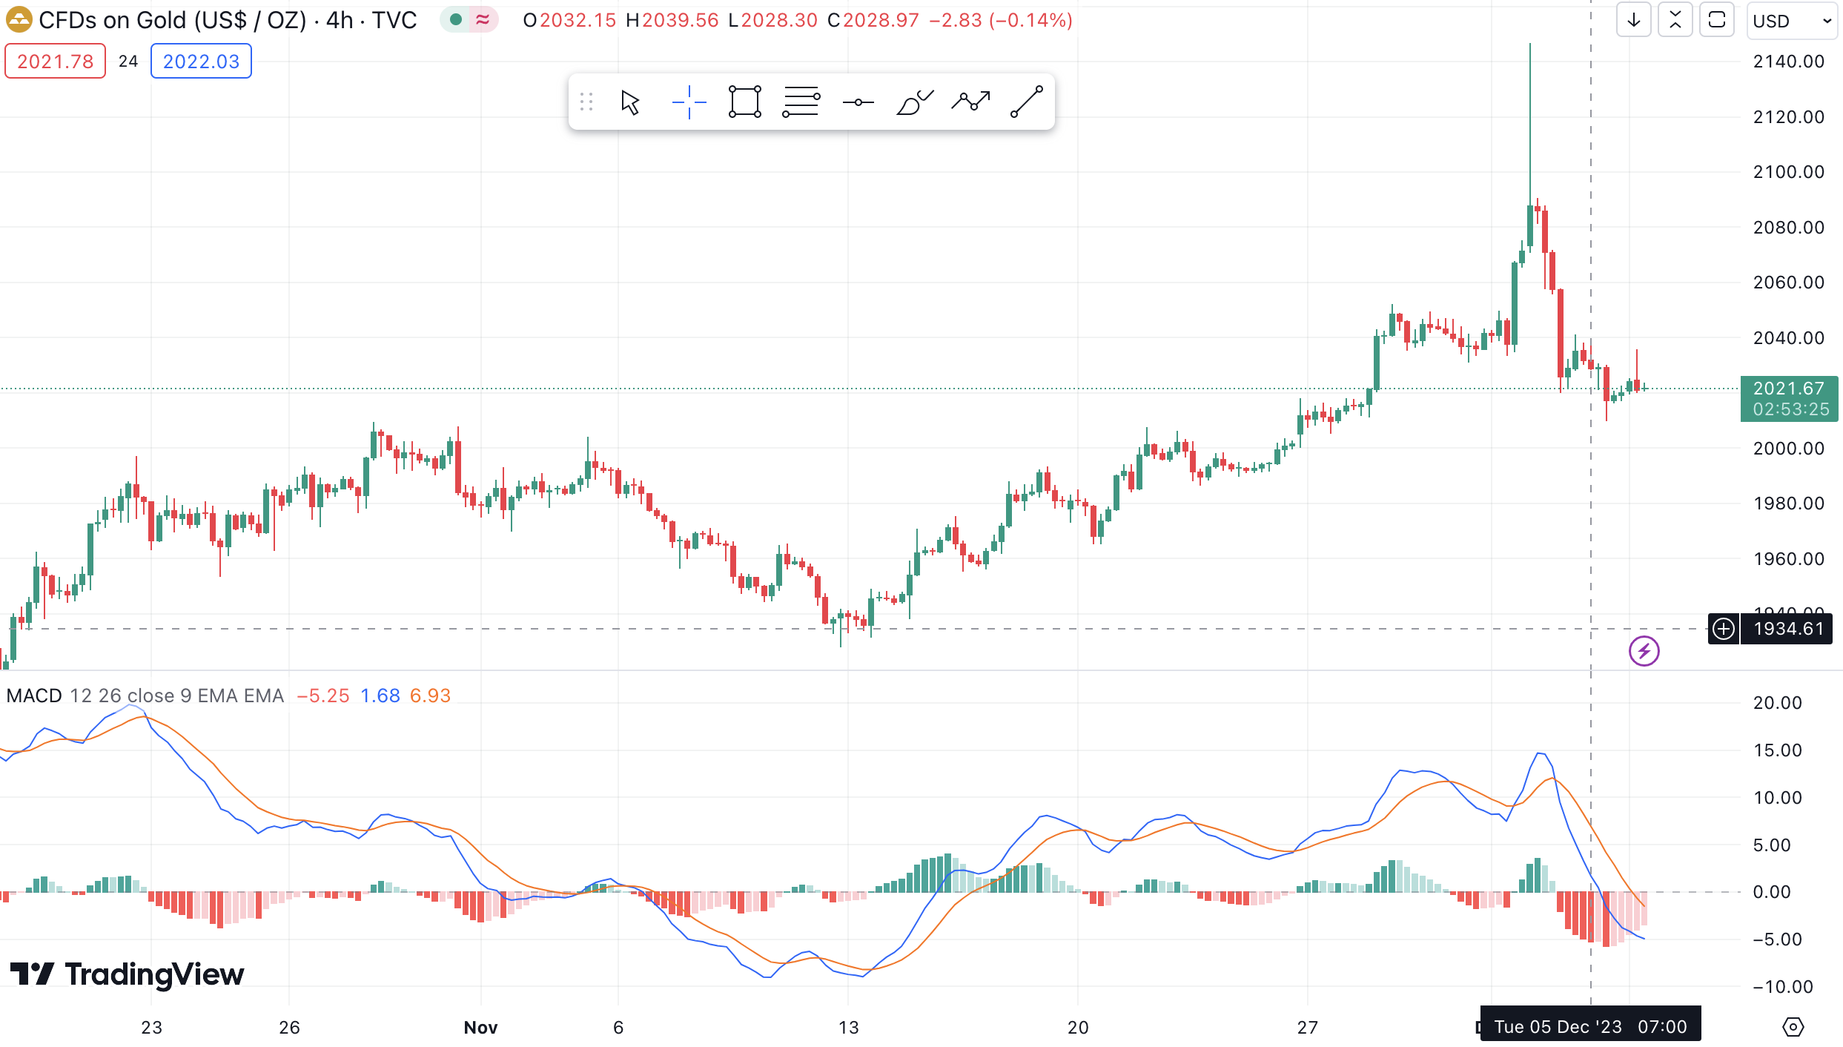This screenshot has height=1047, width=1843.
Task: Click the red approximate data indicator
Action: point(483,20)
